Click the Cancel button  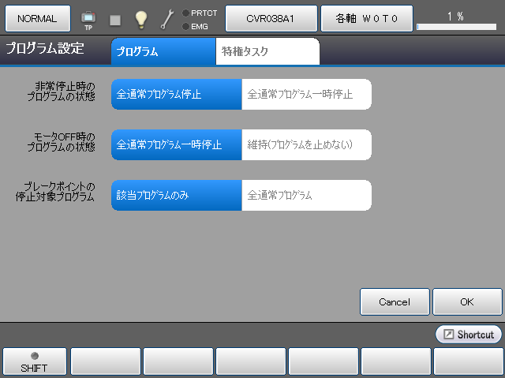(x=395, y=301)
